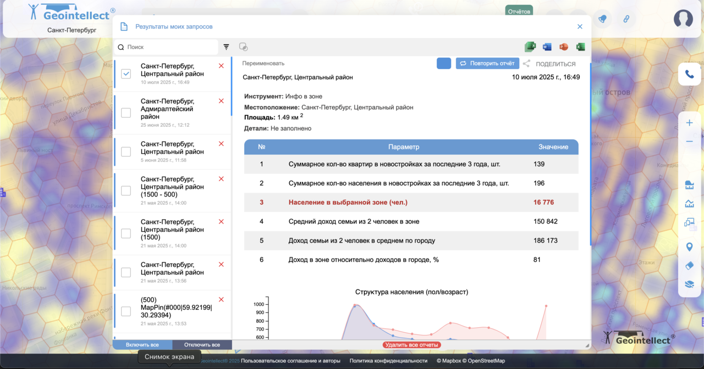Delete the Адмиралтейский район report
The width and height of the screenshot is (704, 369).
point(221,101)
